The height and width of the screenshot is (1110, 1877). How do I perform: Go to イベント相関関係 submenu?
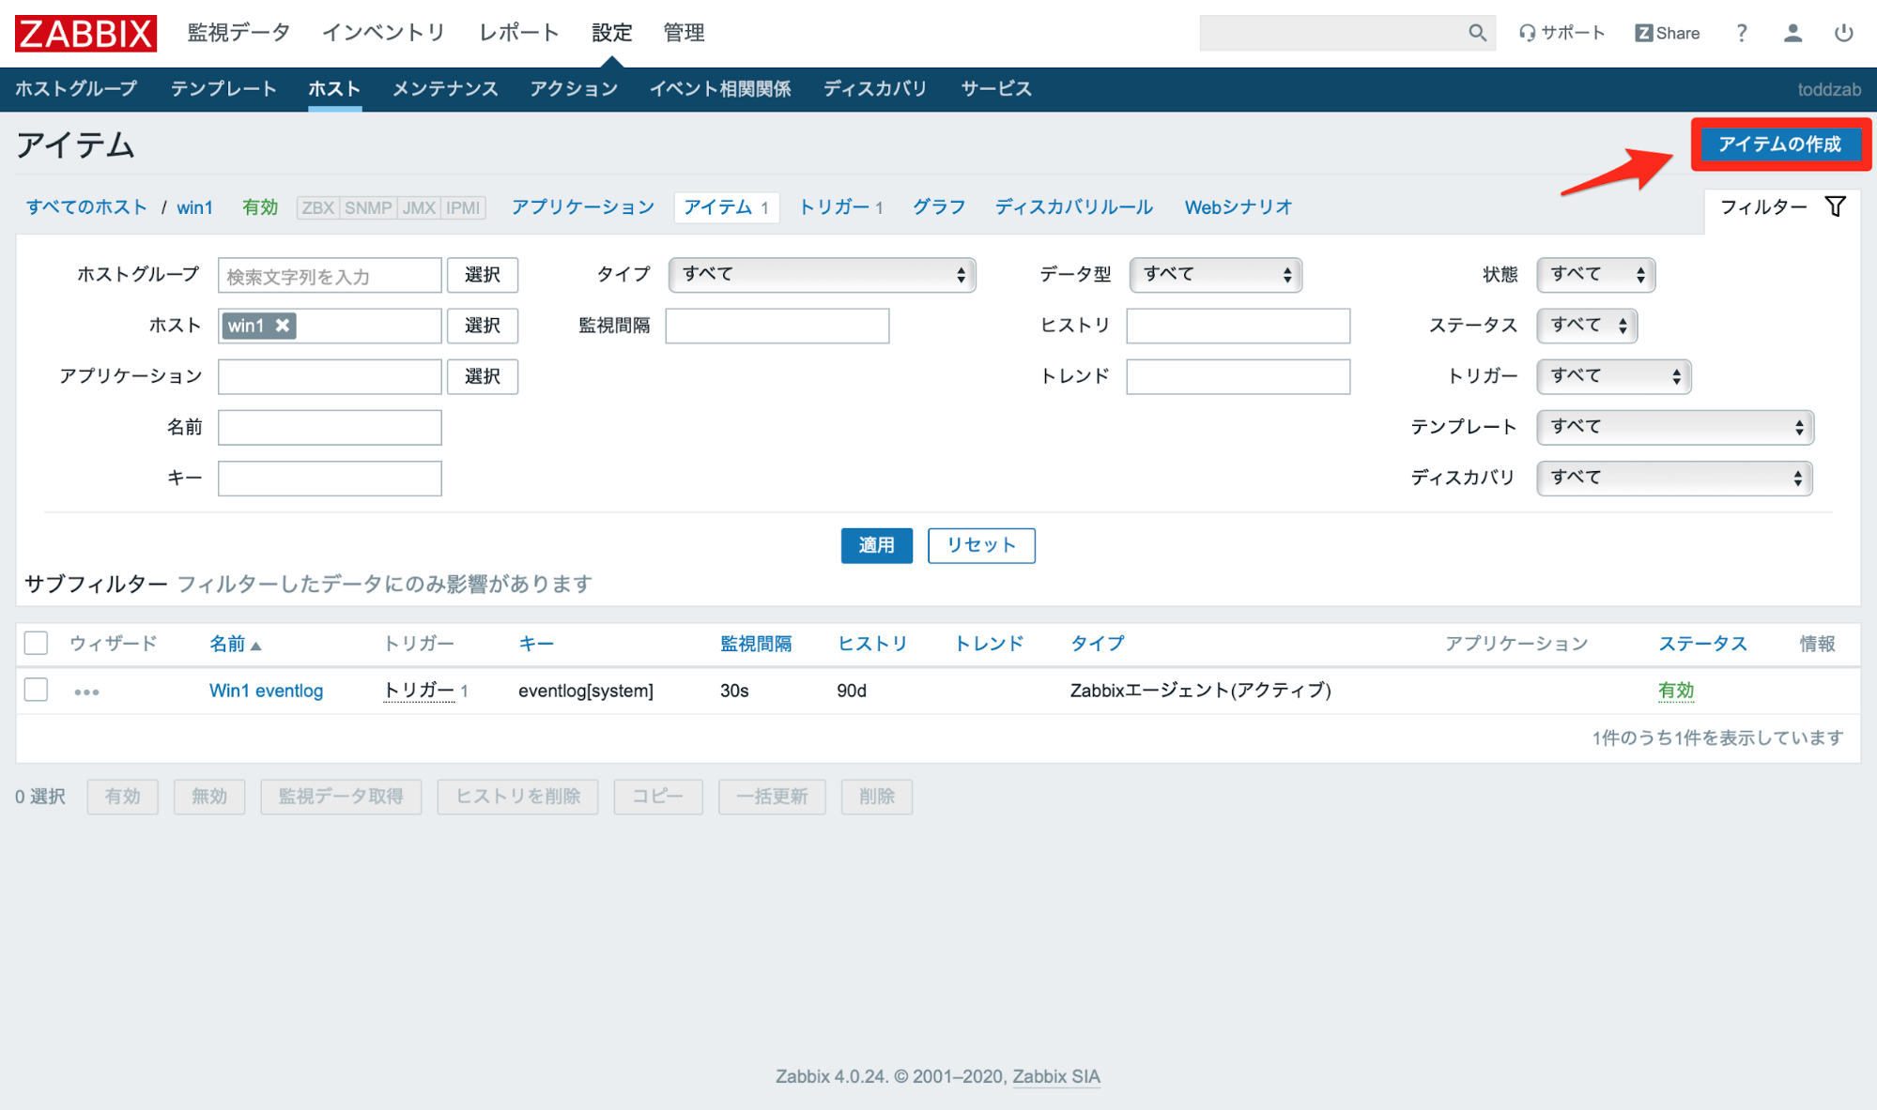coord(720,89)
